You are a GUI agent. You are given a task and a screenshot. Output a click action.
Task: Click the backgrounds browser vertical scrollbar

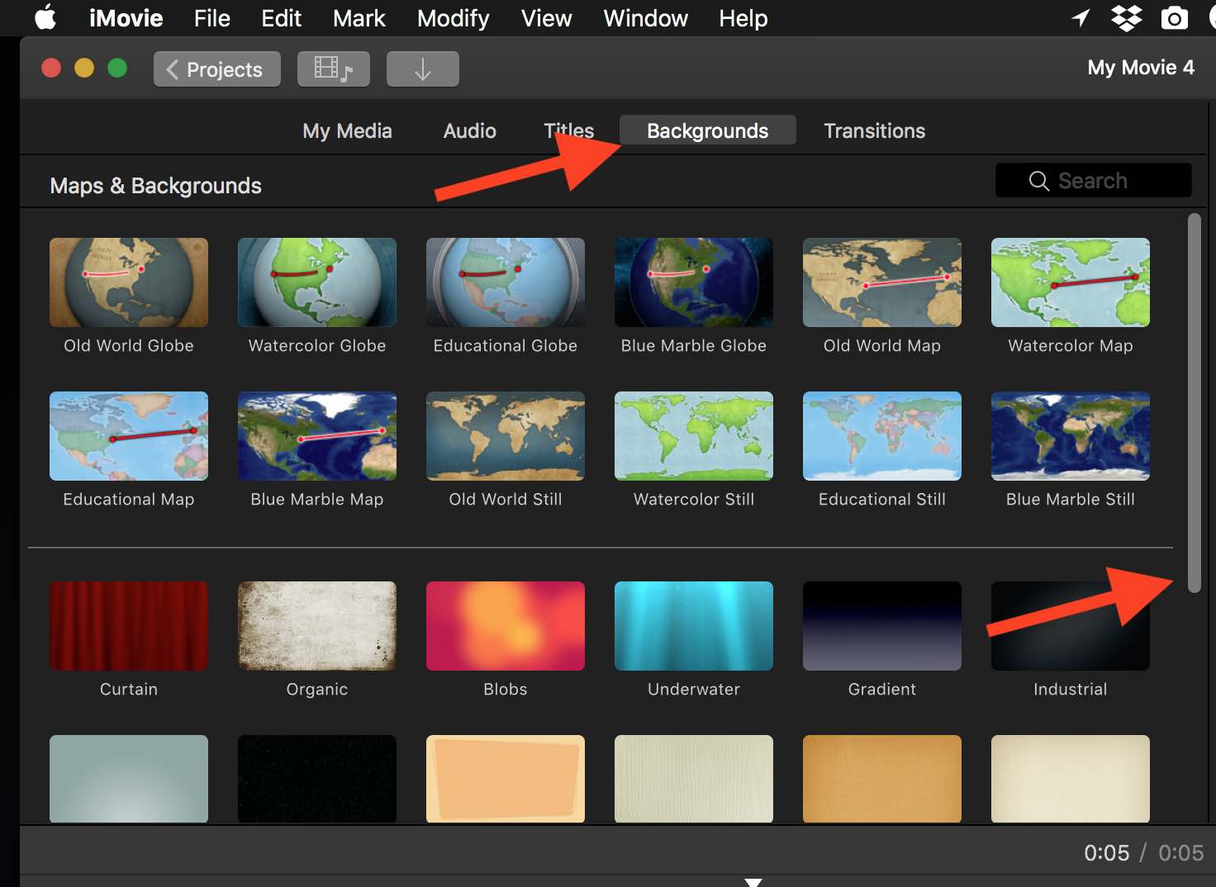coord(1194,403)
